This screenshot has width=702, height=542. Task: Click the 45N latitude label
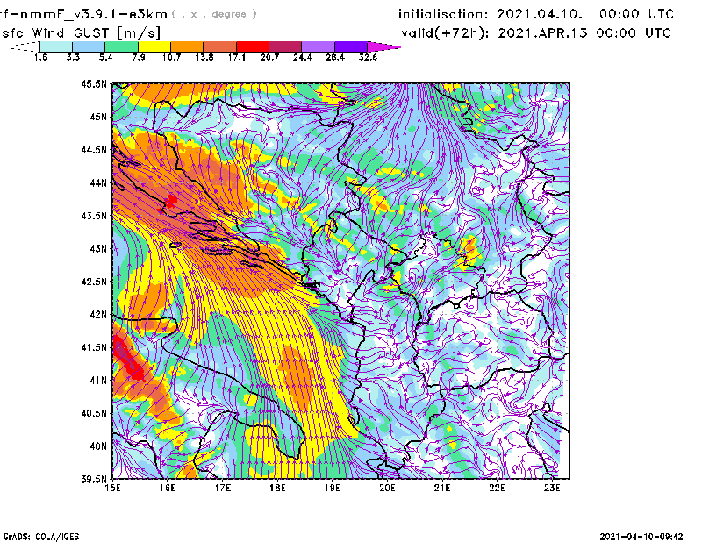[x=98, y=117]
